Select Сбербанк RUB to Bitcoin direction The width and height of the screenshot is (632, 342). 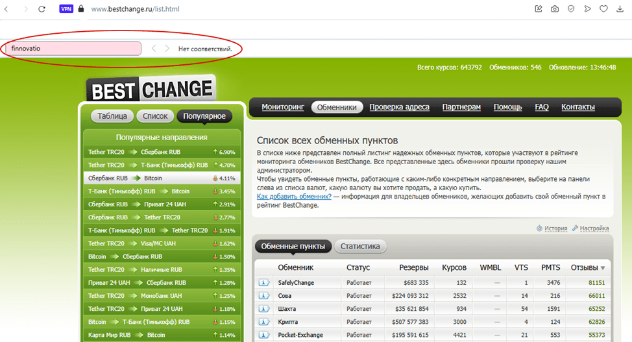(162, 178)
